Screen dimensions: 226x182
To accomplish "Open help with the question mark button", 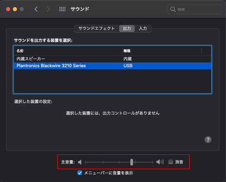I will [208, 140].
